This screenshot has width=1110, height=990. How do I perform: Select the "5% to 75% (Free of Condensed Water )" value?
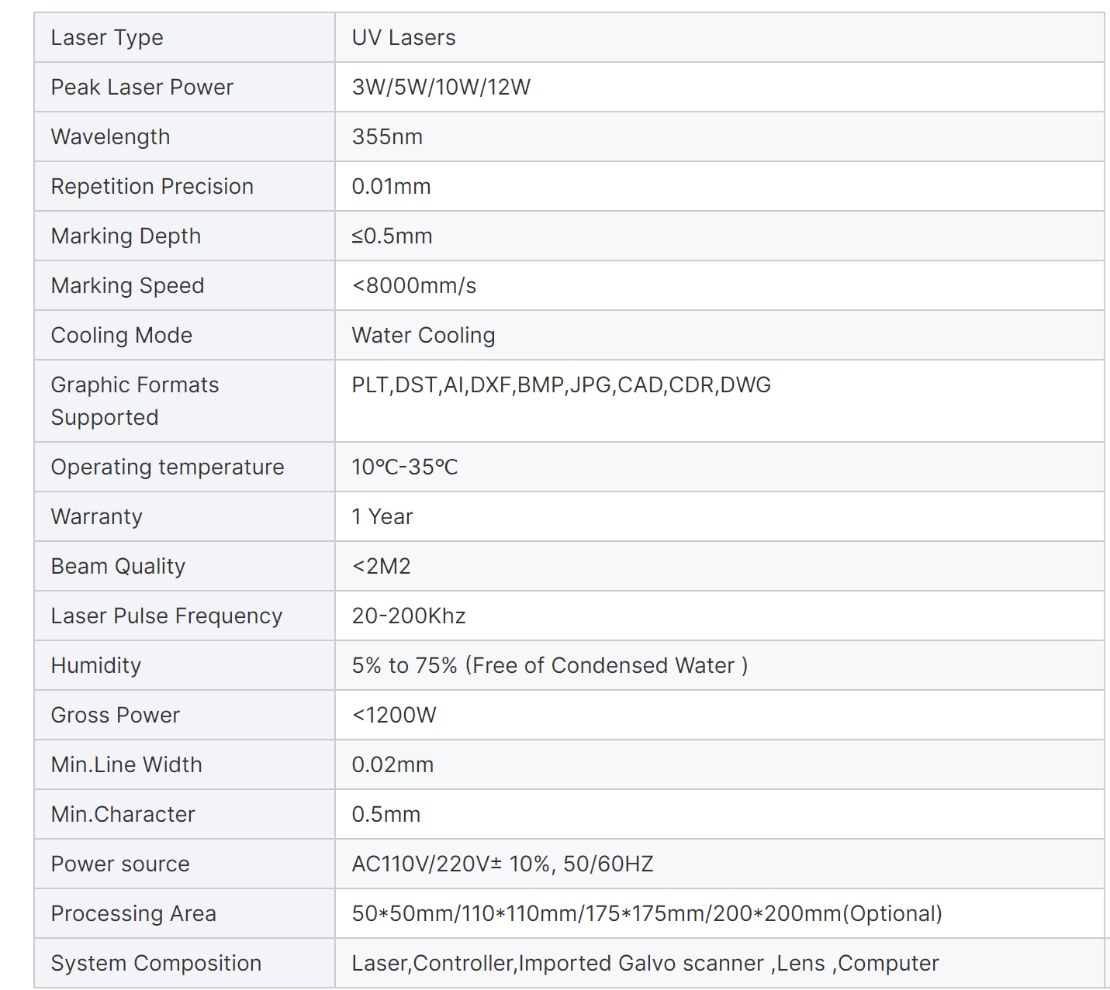[550, 666]
